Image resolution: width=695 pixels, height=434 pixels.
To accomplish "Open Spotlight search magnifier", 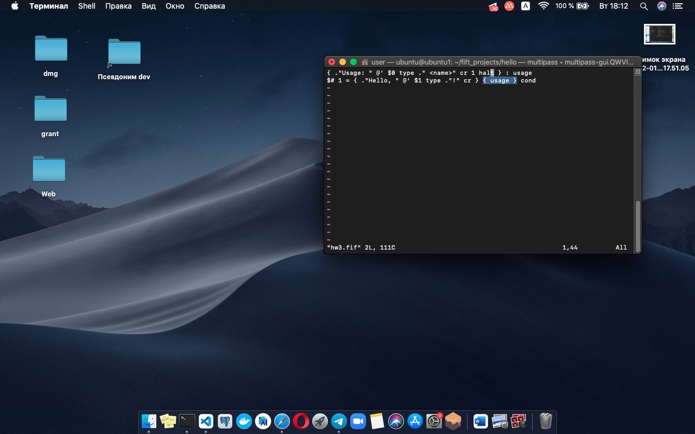I will click(x=644, y=6).
